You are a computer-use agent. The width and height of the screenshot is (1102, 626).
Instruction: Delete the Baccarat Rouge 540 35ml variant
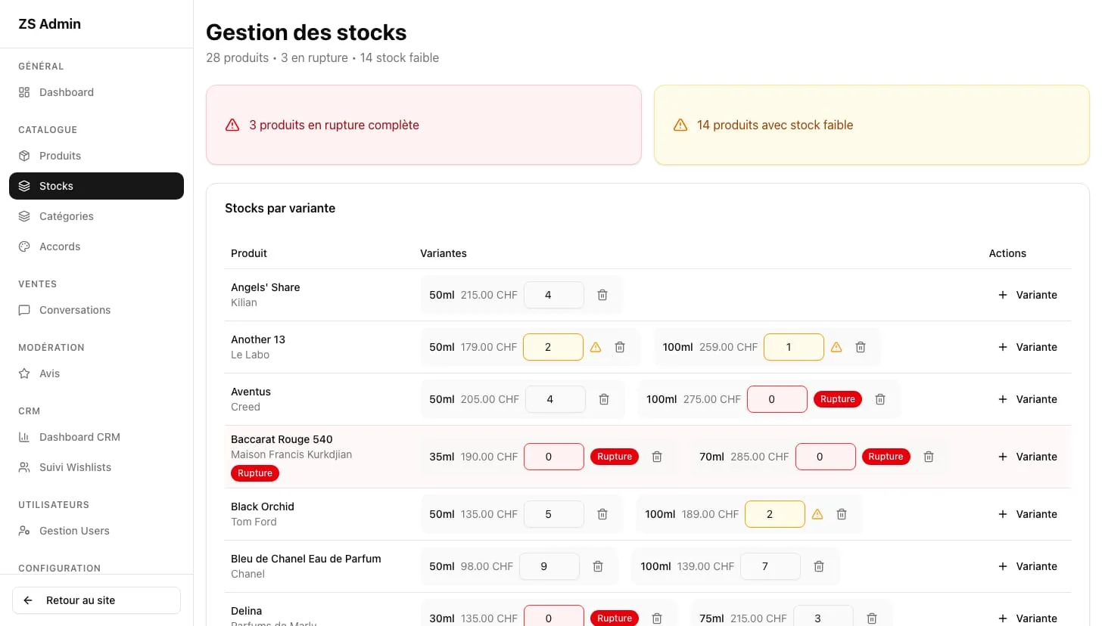[657, 457]
